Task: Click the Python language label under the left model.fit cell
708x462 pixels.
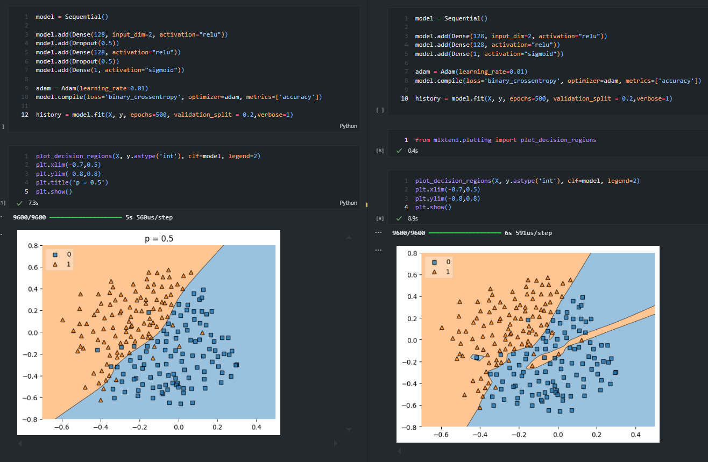Action: (348, 126)
